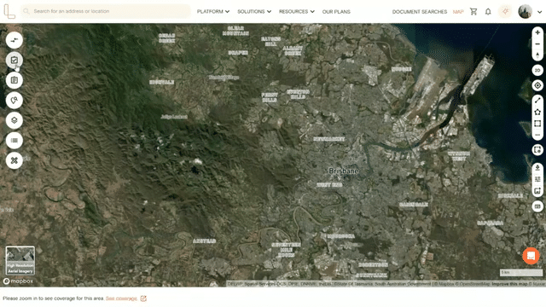Click the Brisbane city label

[344, 171]
